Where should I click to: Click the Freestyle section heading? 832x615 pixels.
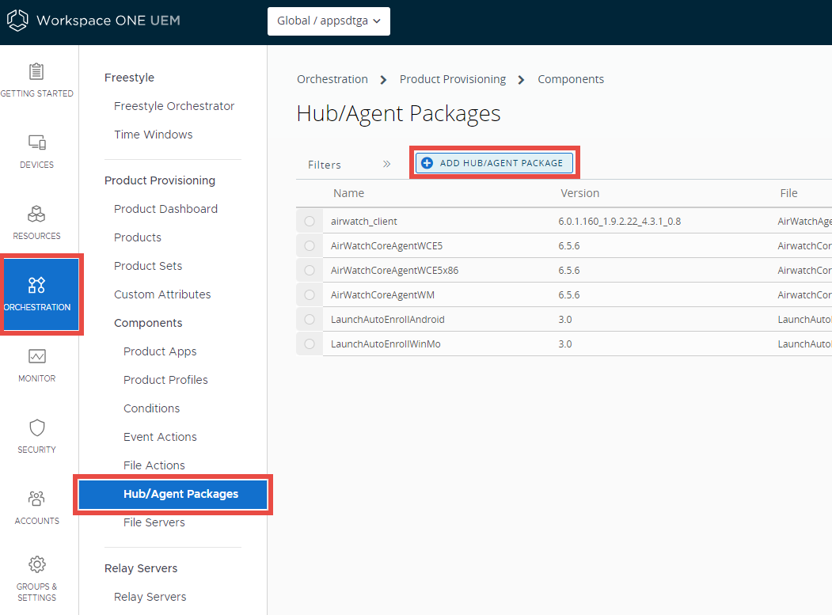[130, 78]
